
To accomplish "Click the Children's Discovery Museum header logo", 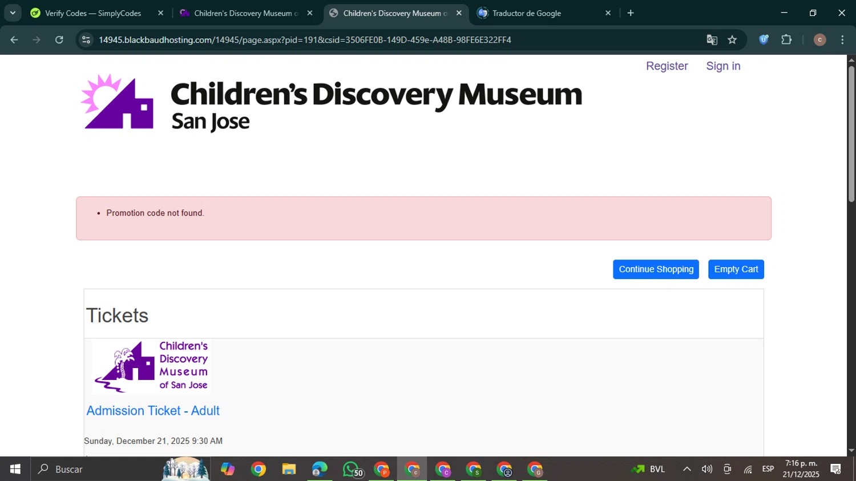I will pos(331,103).
